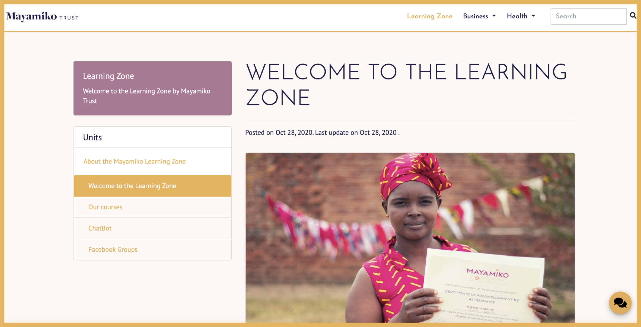Click the Mayamiko Trust logo
This screenshot has height=327, width=641.
click(x=43, y=17)
